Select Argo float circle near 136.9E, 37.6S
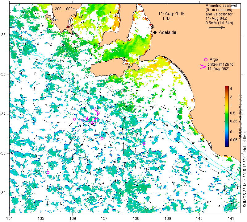This screenshot has height=222, width=247. click(102, 138)
